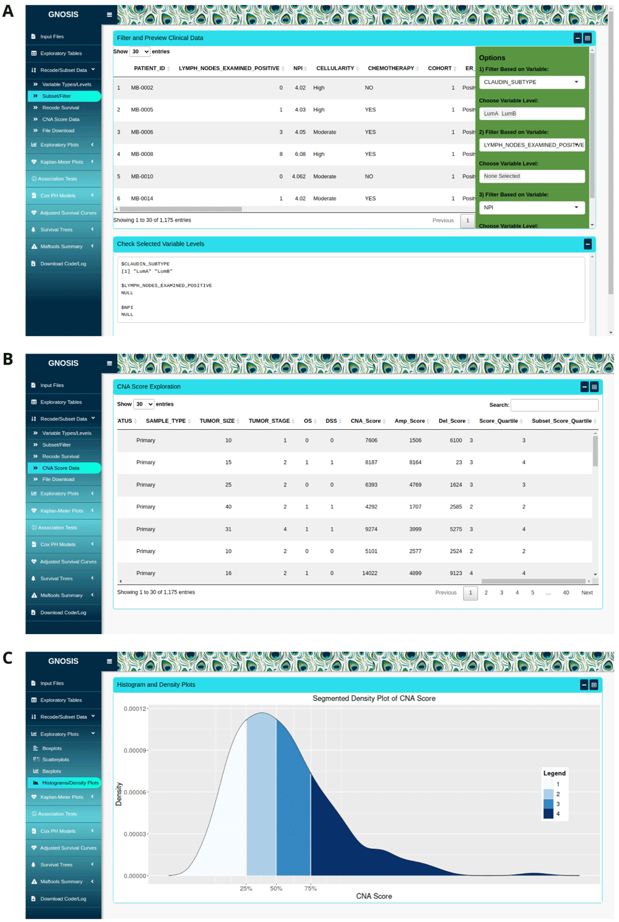This screenshot has width=619, height=922.
Task: Collapse the Check Selected Variable Levels box
Action: (587, 244)
